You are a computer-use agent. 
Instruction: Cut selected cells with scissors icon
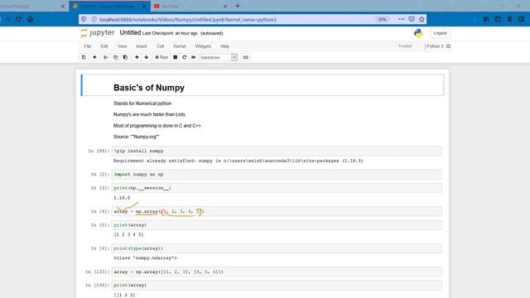[106, 57]
